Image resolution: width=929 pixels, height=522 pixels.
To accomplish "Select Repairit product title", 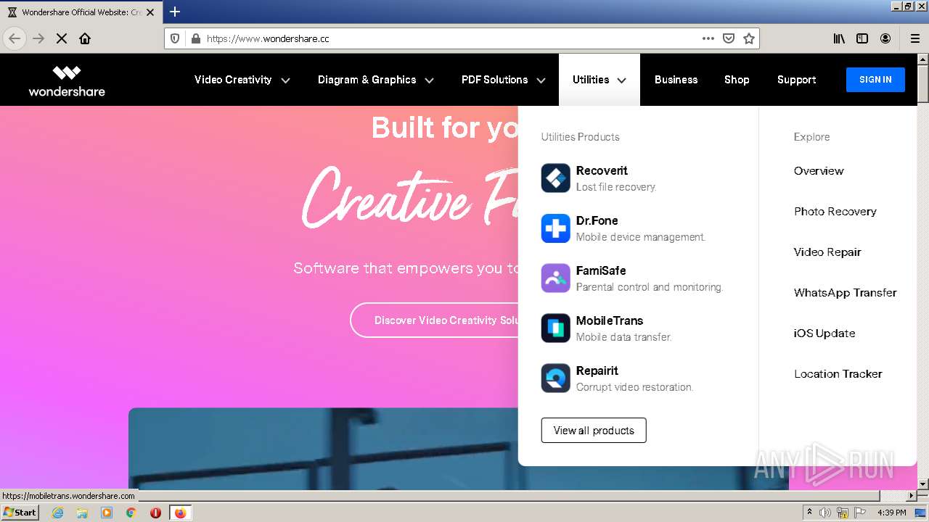I will [597, 370].
